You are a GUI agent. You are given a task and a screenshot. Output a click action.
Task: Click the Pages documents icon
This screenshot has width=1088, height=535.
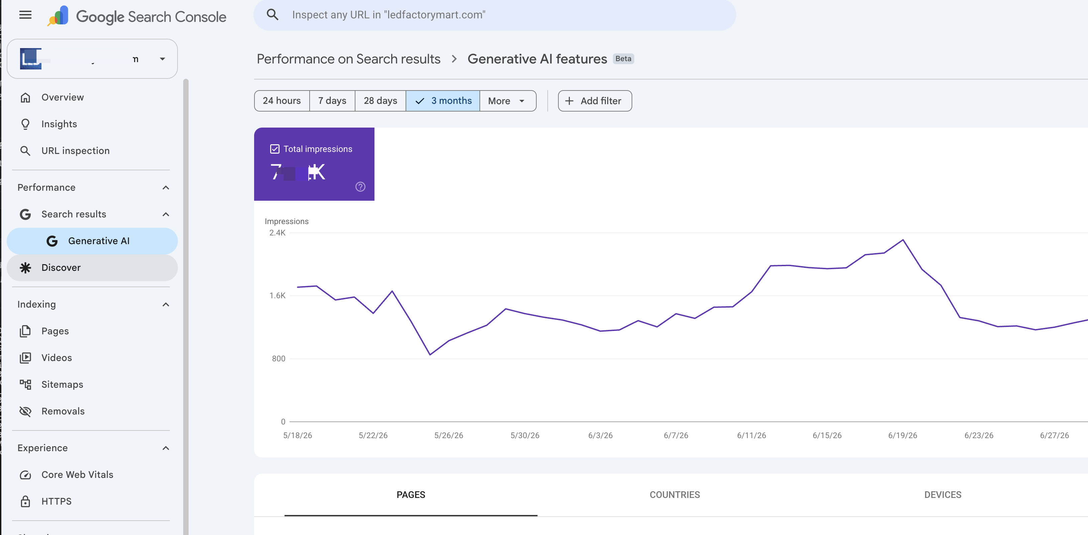pyautogui.click(x=25, y=331)
